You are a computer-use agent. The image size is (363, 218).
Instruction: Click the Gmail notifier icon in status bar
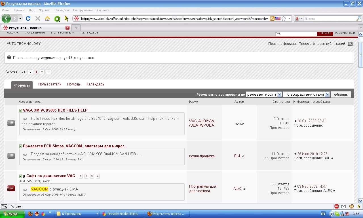[343, 206]
